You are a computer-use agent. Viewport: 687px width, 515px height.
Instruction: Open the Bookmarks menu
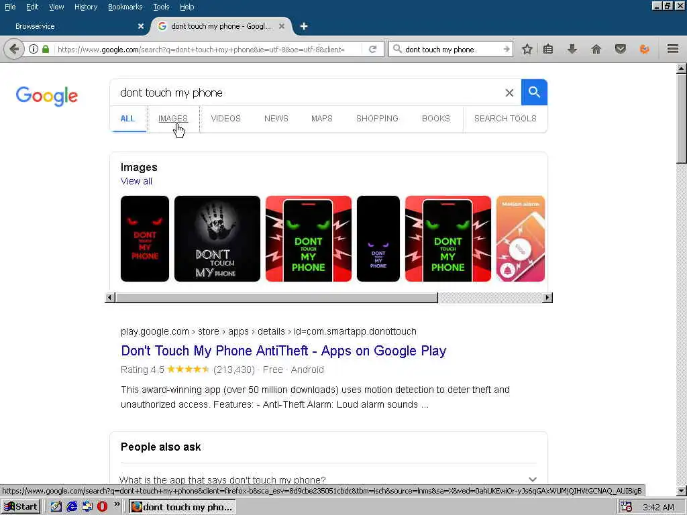point(125,7)
